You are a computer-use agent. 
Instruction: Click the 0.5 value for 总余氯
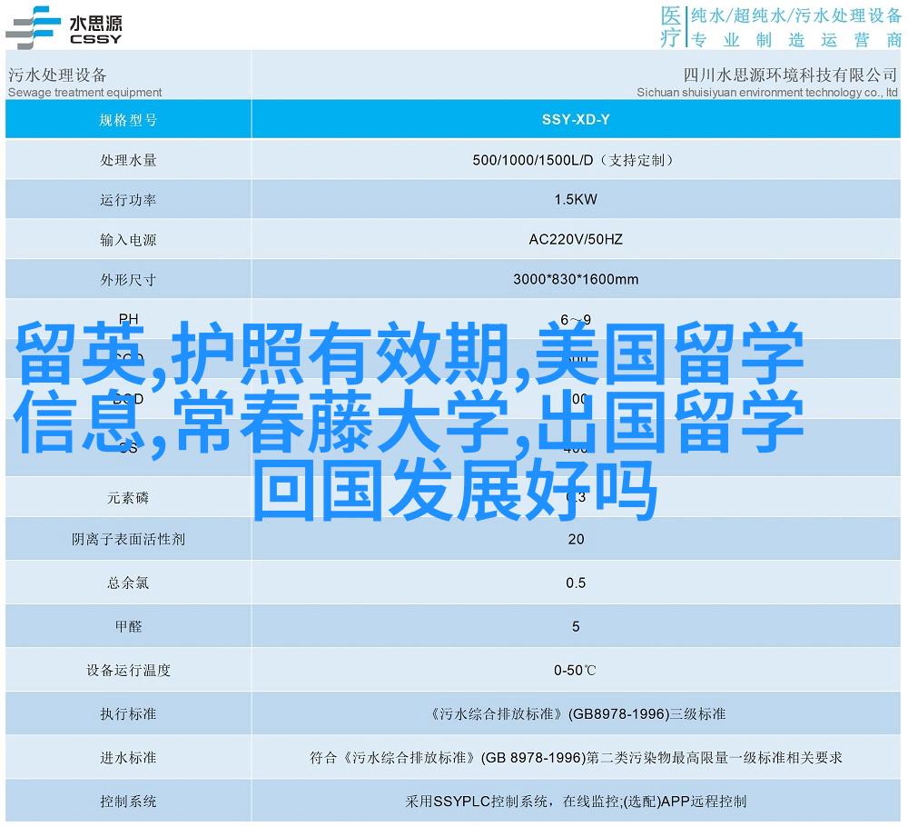pyautogui.click(x=576, y=583)
